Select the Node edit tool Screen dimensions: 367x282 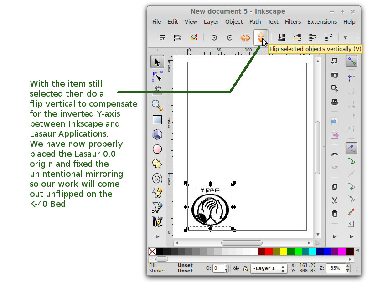tap(157, 77)
